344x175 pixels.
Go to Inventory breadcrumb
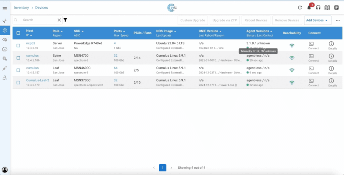21,7
